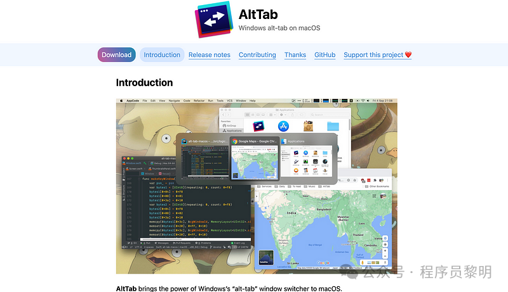508x292 pixels.
Task: Click the clock "Fri 4 Sep" in demo screenshot
Action: pos(382,101)
